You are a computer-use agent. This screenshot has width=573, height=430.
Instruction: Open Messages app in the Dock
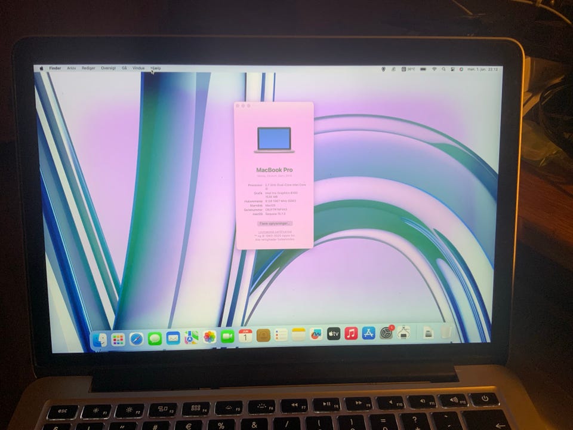[x=155, y=339]
